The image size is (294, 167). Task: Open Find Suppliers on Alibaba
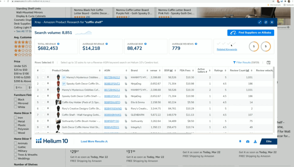pos(251,33)
